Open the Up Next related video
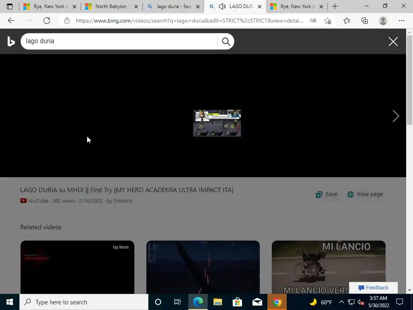The image size is (413, 310). [77, 267]
